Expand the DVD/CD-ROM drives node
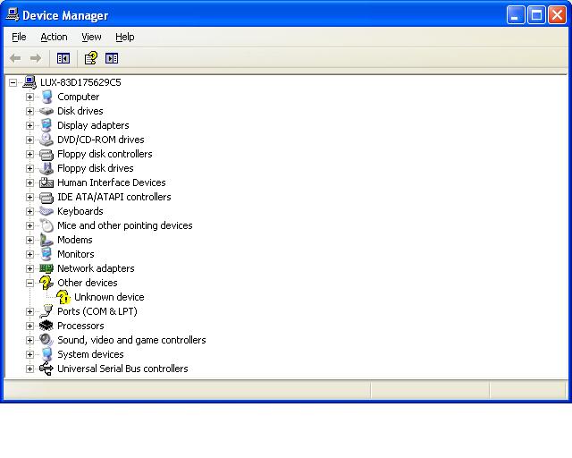Screen dimensions: 572x458 (x=29, y=140)
